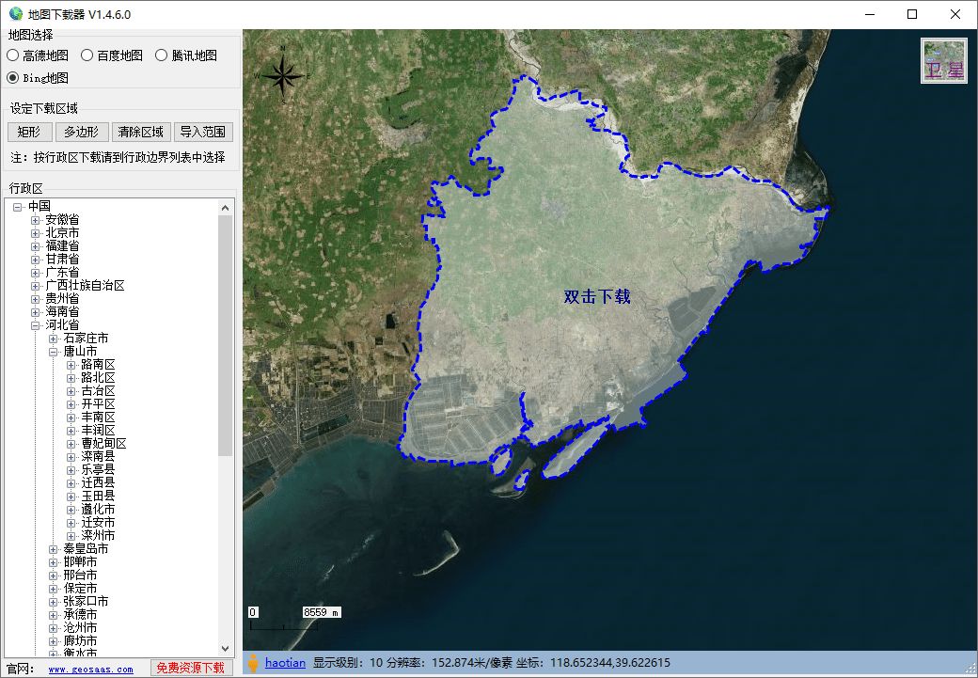The height and width of the screenshot is (678, 978).
Task: Select 玉田县 in the region tree
Action: (98, 496)
